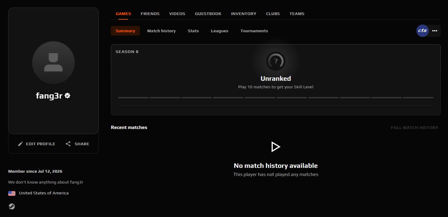Open the GAMES tab
Screen dimensions: 448x217
coord(123,14)
